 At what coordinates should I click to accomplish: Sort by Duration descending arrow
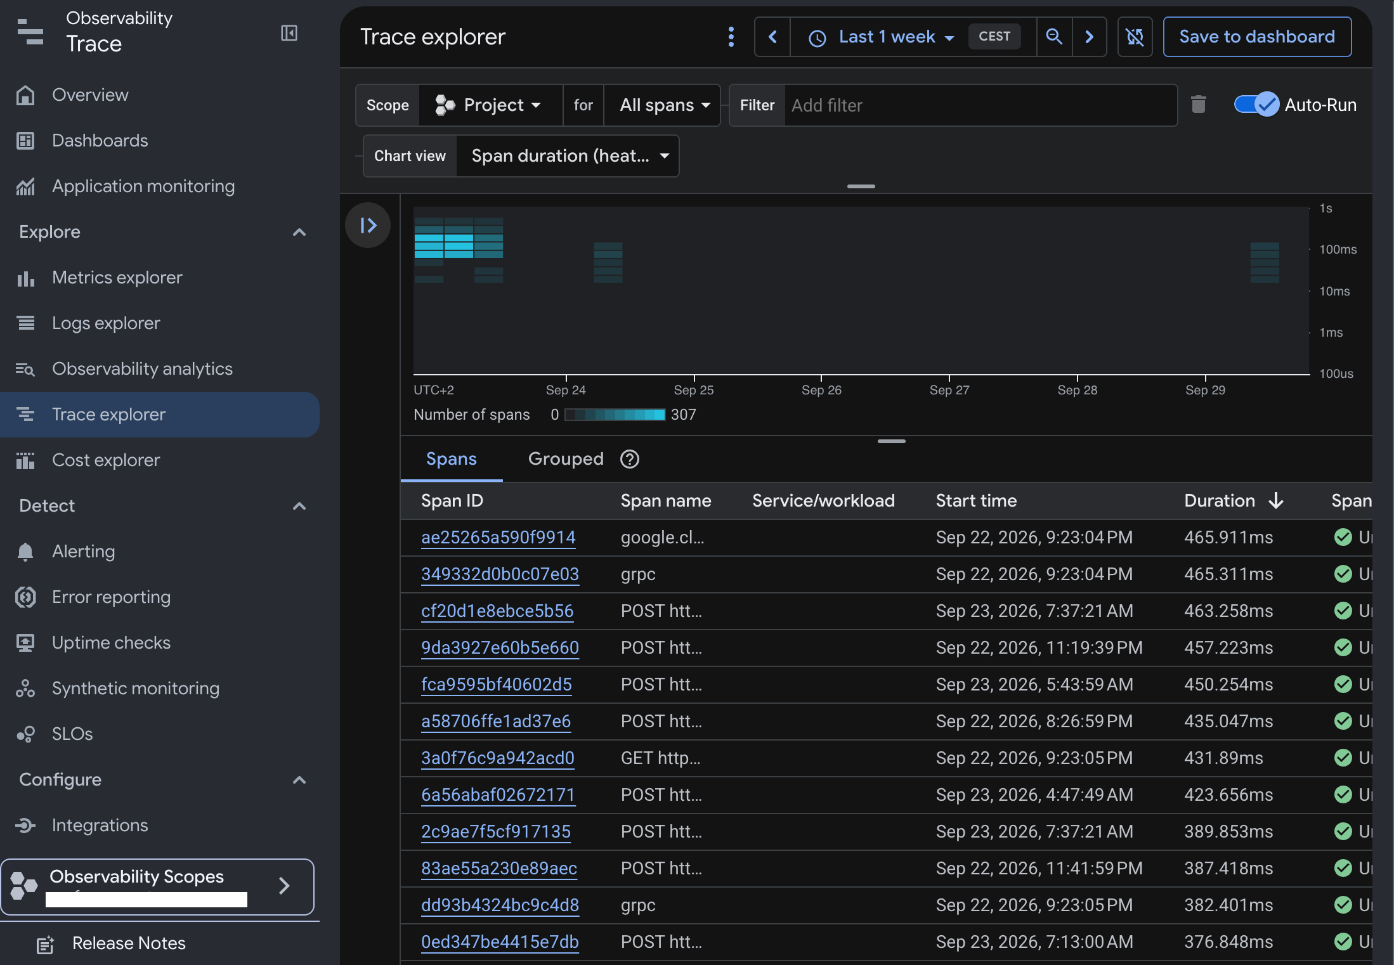[1276, 501]
